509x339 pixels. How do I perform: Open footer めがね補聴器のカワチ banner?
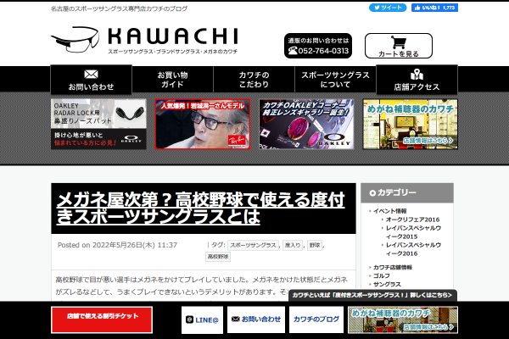coord(403,320)
